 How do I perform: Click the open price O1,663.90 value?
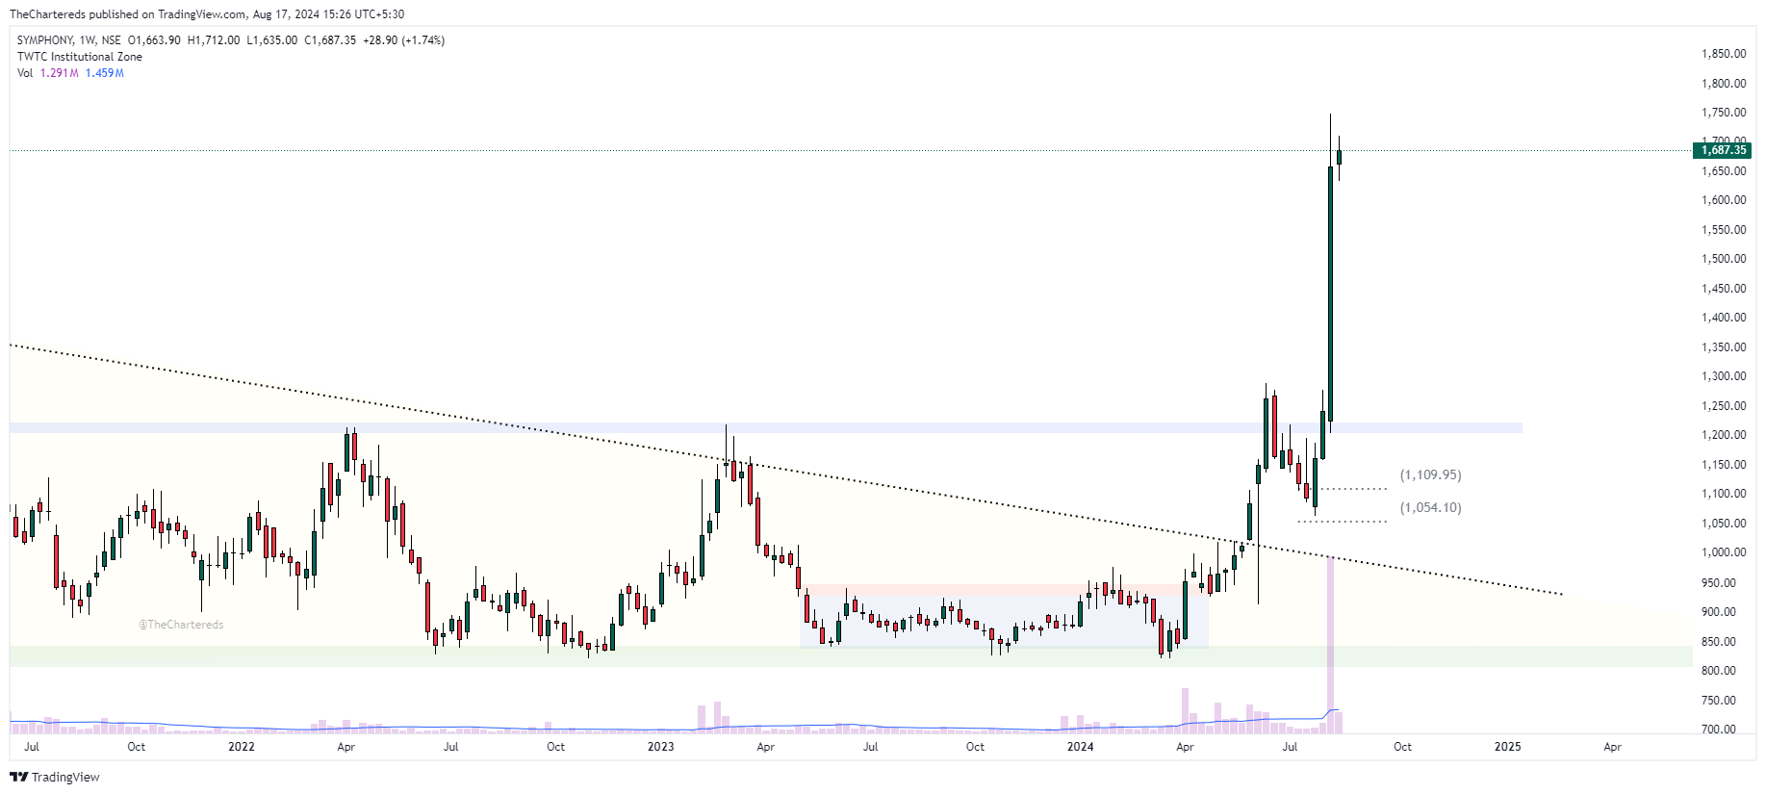[154, 40]
